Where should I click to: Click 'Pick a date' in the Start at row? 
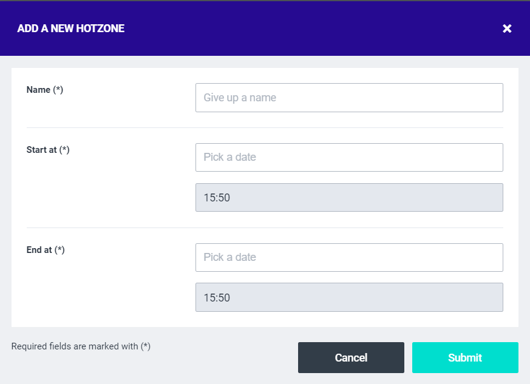[x=230, y=157]
